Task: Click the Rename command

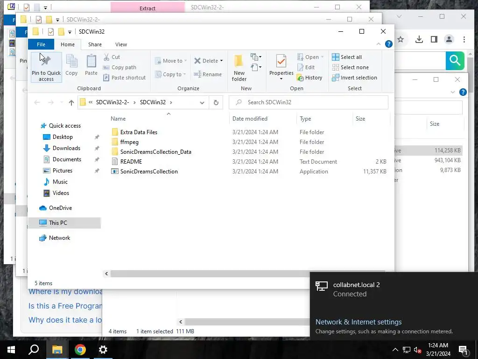Action: [208, 74]
